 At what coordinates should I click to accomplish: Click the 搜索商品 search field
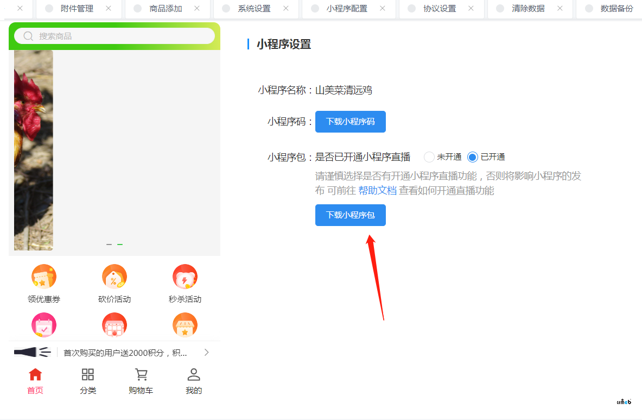114,35
